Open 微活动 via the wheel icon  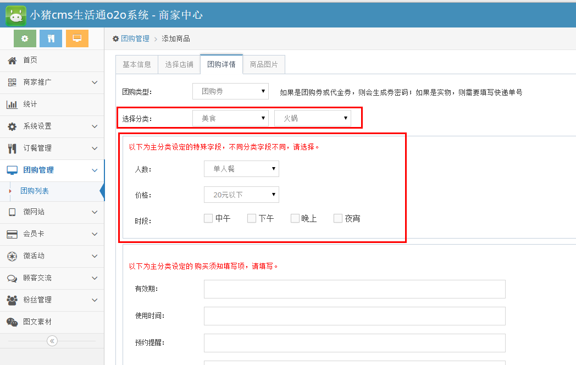pos(12,256)
